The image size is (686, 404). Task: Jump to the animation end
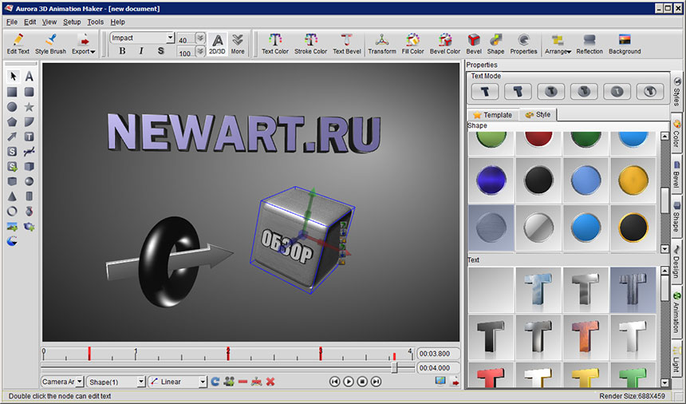pos(377,382)
